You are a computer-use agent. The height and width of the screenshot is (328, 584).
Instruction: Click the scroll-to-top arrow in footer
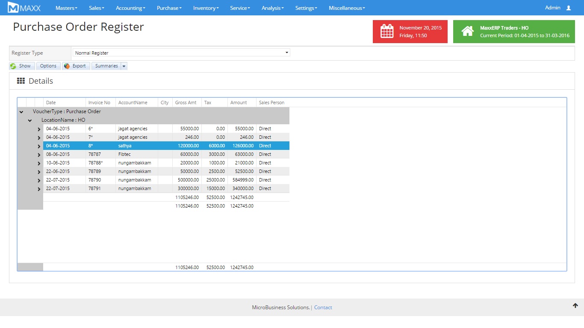point(575,305)
